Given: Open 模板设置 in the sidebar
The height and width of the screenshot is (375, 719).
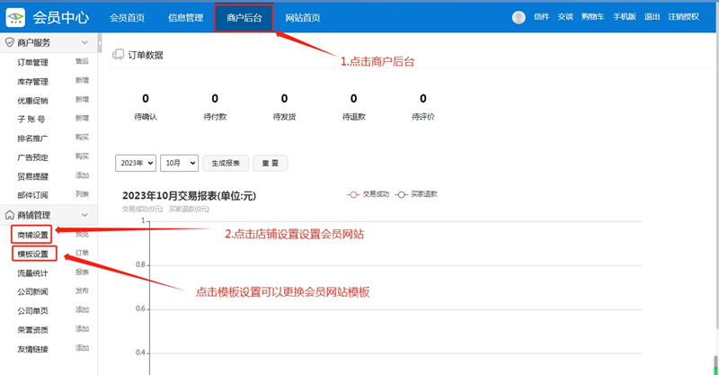Looking at the screenshot, I should click(x=33, y=254).
